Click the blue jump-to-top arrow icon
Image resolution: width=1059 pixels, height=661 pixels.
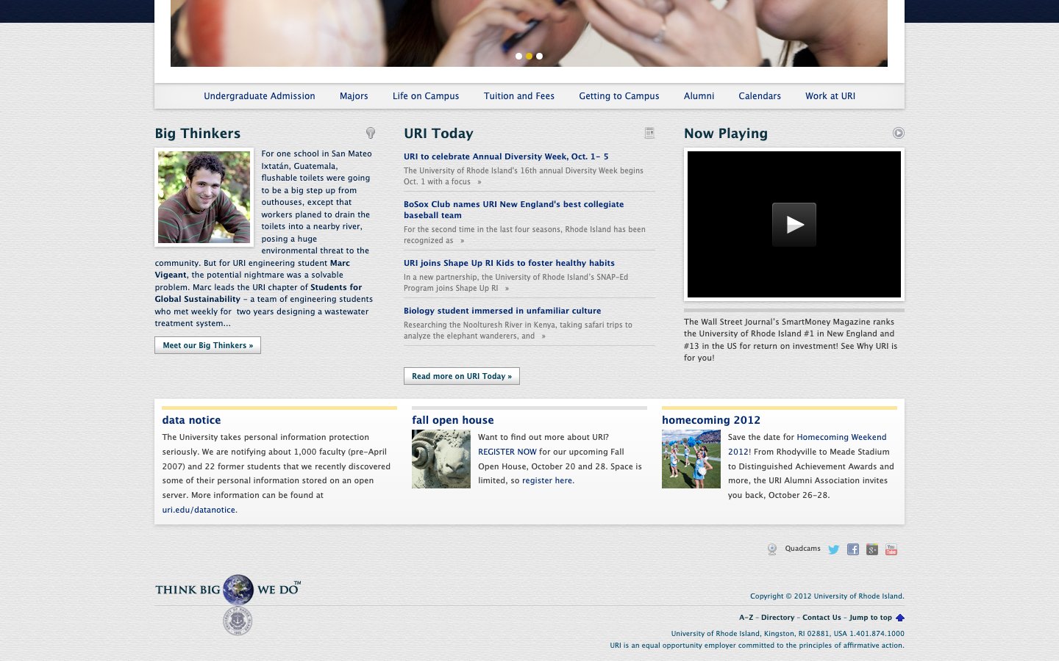pyautogui.click(x=900, y=618)
